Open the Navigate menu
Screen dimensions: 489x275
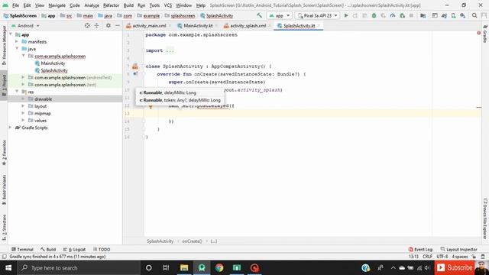(x=57, y=5)
